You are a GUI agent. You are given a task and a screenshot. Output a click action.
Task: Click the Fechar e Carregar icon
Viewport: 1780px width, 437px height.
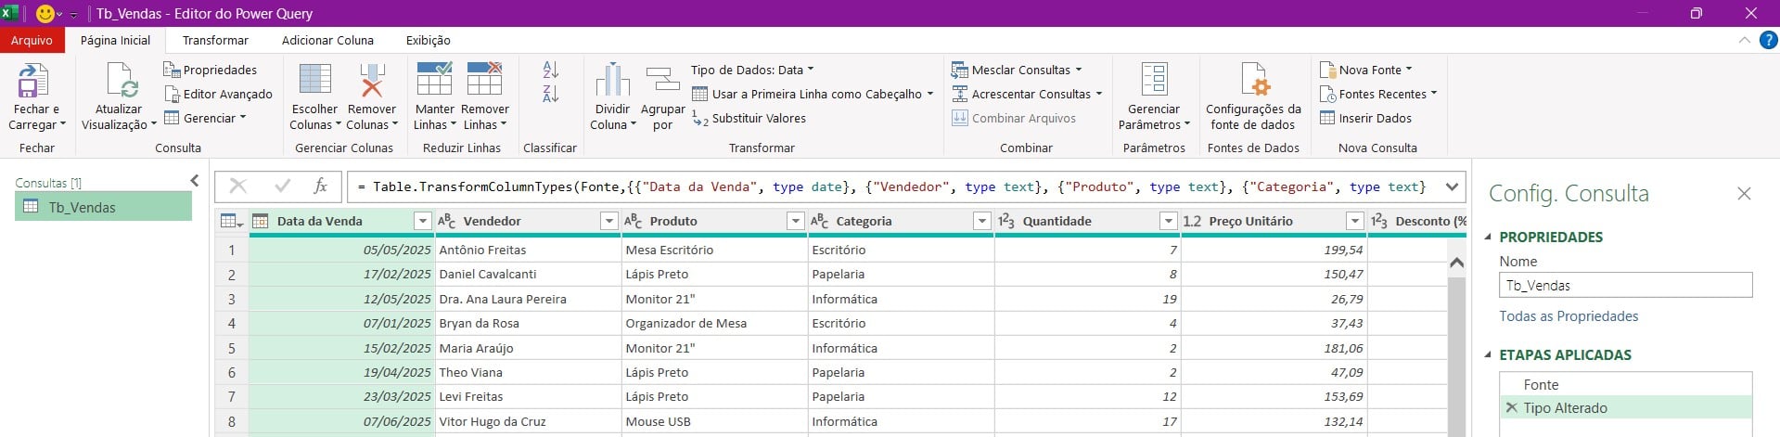tap(33, 81)
